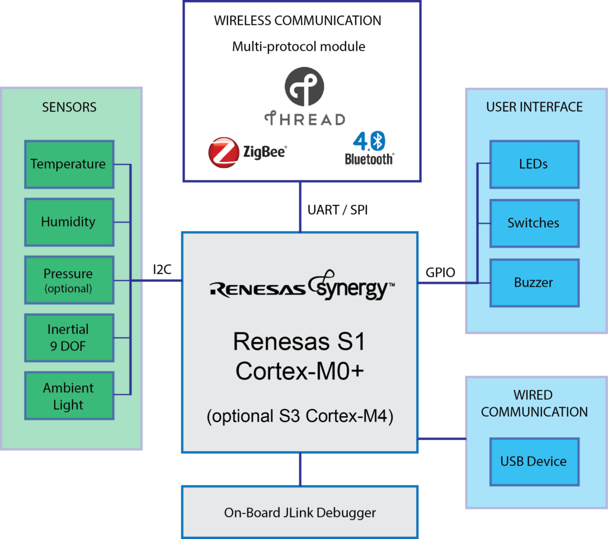Image resolution: width=608 pixels, height=539 pixels.
Task: Select the Switches item
Action: click(534, 223)
